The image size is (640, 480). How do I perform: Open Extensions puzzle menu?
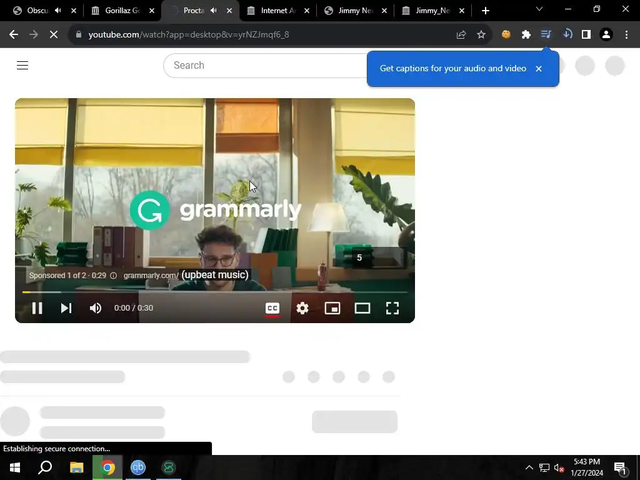point(526,35)
